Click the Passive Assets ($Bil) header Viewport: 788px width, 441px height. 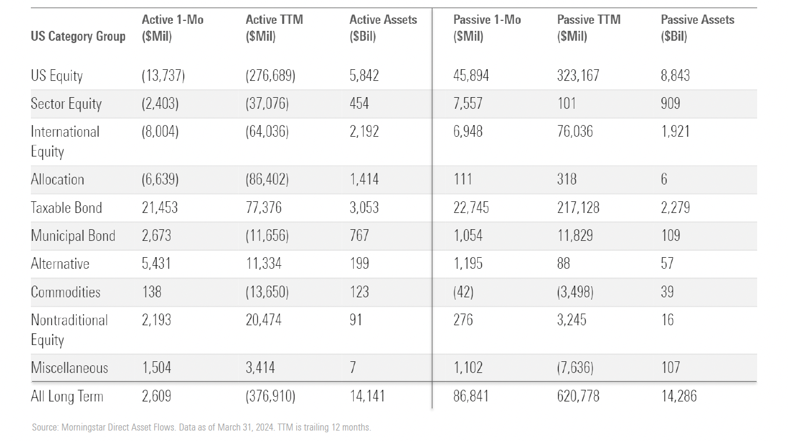click(697, 28)
